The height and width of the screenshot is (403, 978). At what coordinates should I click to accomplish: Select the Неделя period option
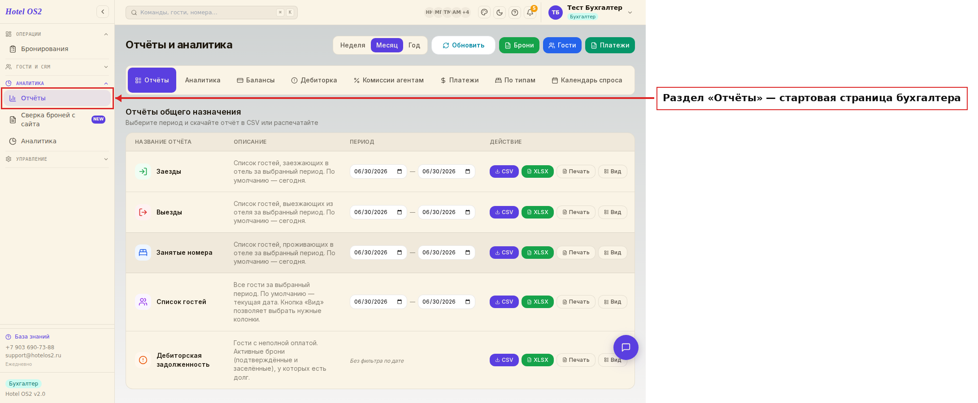tap(352, 45)
